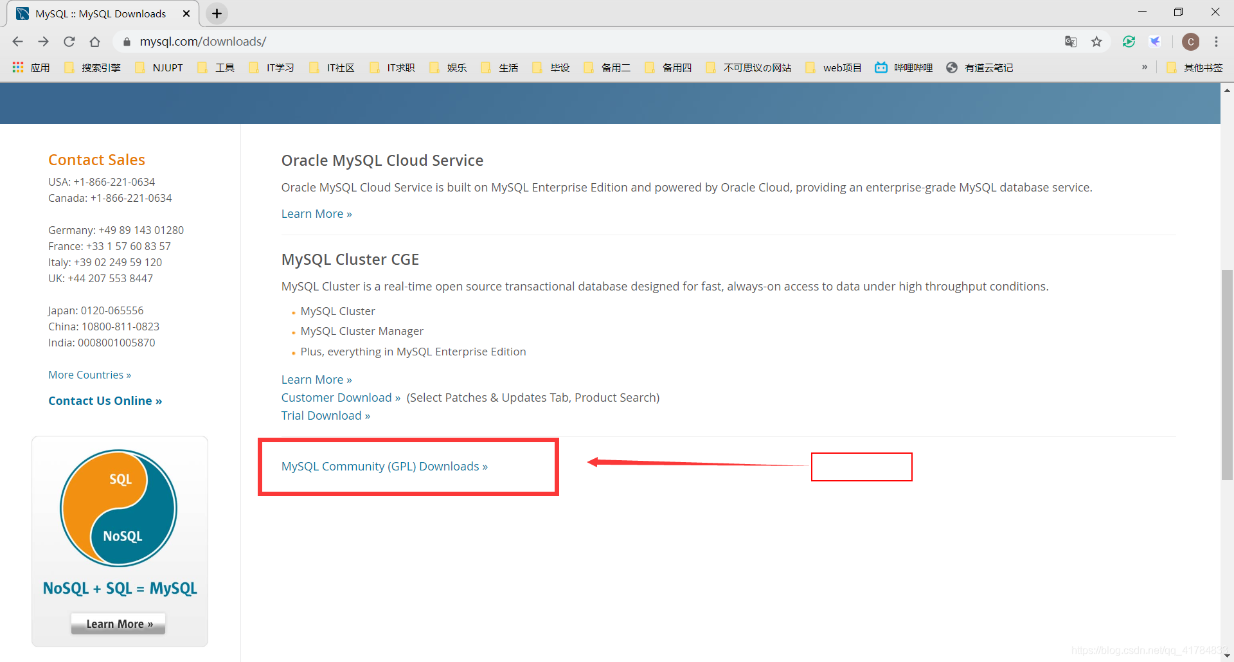Click the USA: +1-866-221-0634 line

[x=102, y=182]
